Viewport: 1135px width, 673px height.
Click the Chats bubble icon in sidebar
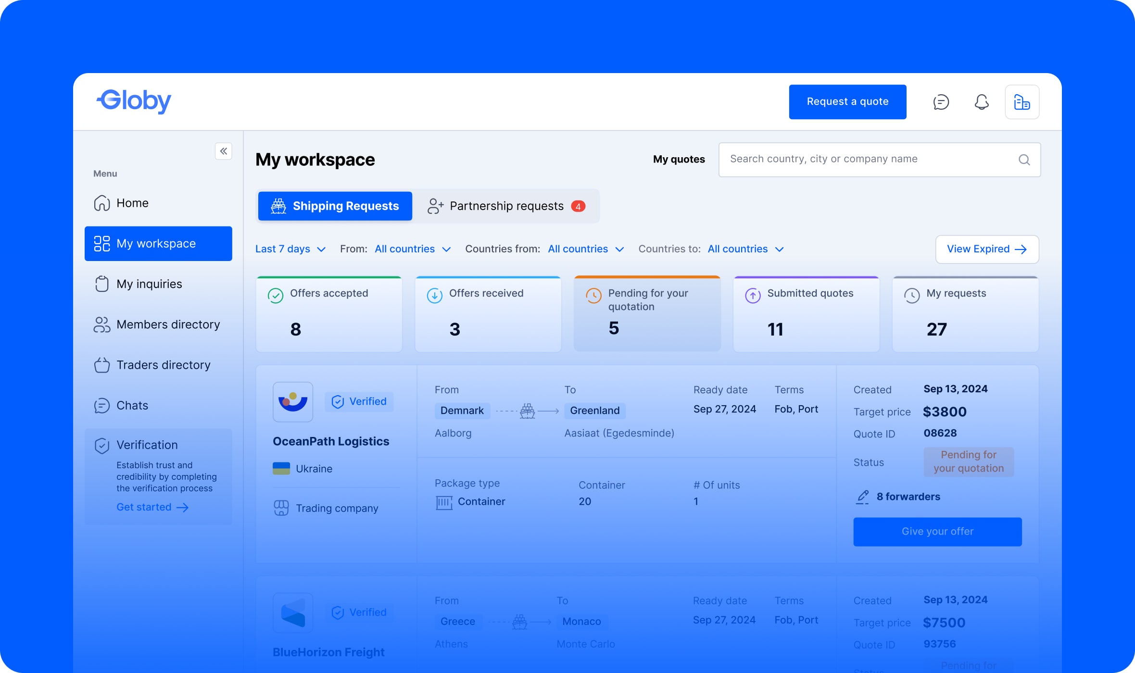tap(101, 405)
